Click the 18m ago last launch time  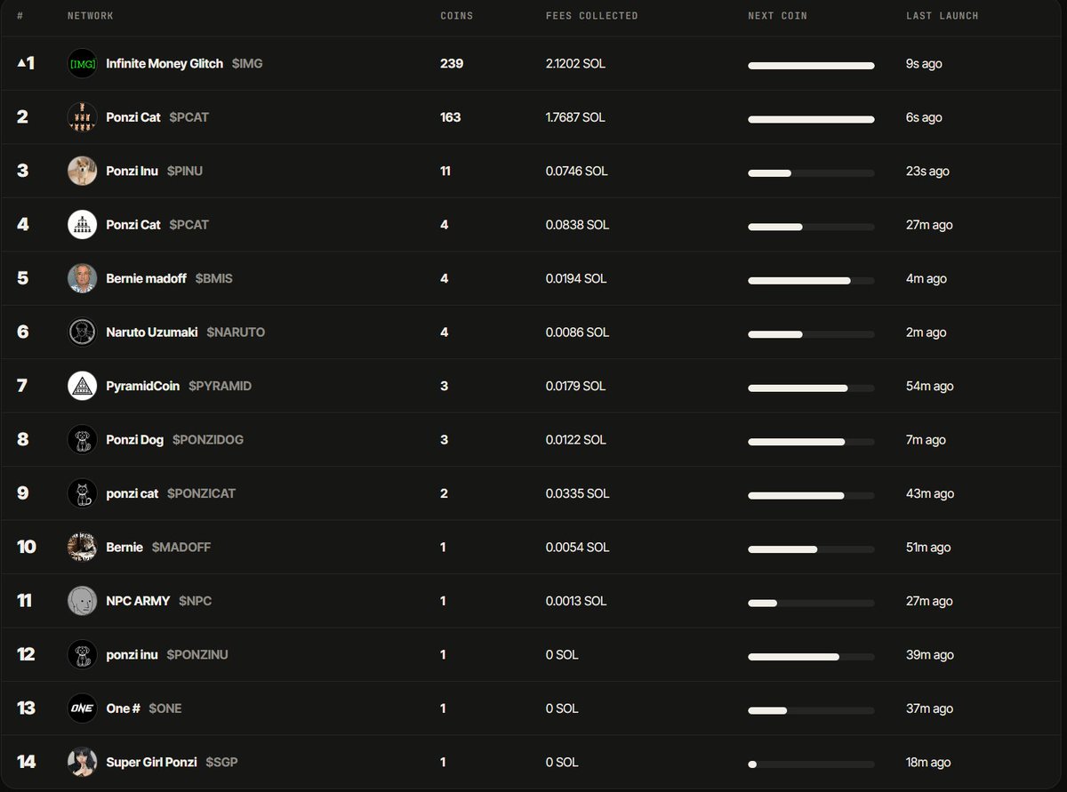(x=928, y=762)
